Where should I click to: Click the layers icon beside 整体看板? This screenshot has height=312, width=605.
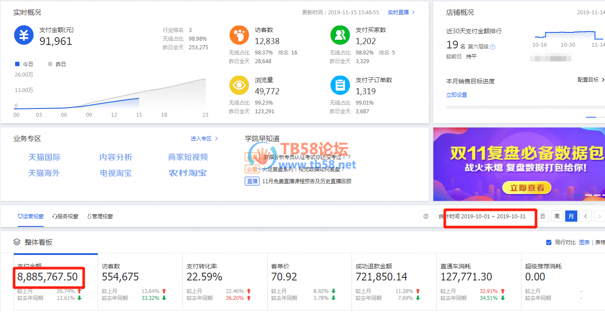pyautogui.click(x=17, y=242)
